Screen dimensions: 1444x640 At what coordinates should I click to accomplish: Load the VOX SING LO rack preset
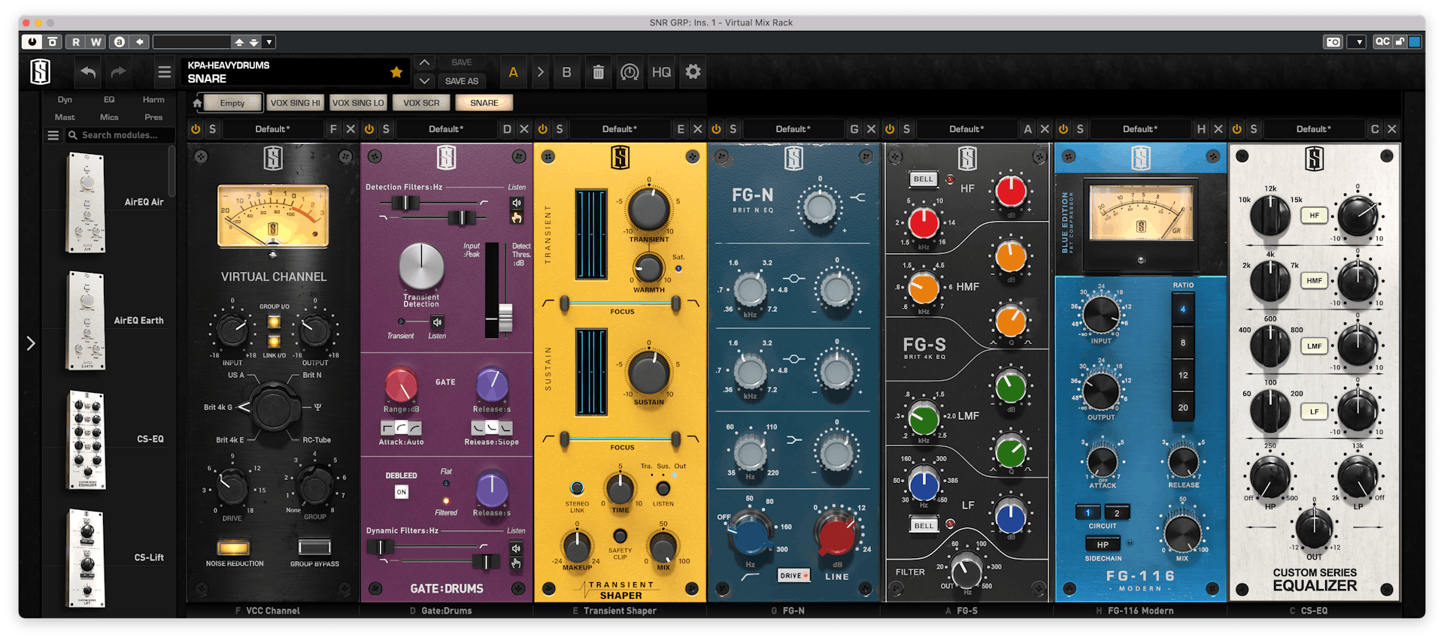point(358,103)
